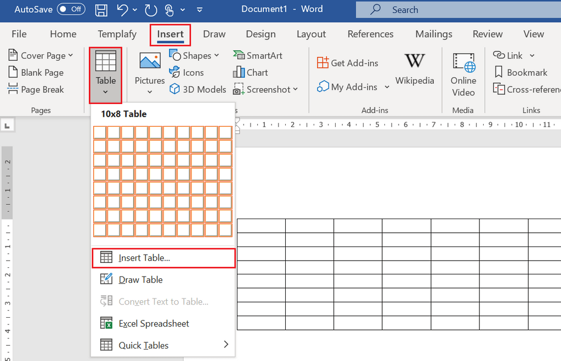Image resolution: width=561 pixels, height=361 pixels.
Task: Switch to the Design tab
Action: click(260, 34)
